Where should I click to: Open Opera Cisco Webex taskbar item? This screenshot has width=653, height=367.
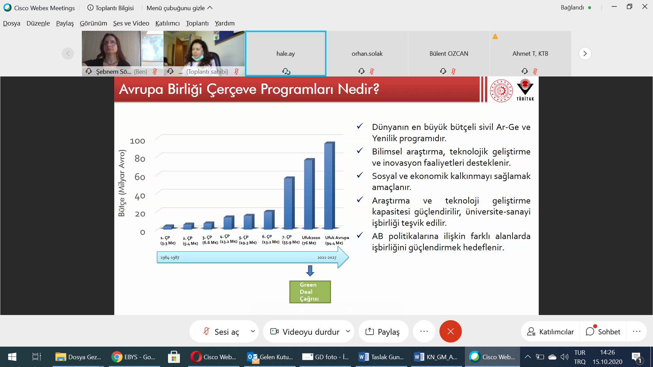tap(214, 357)
